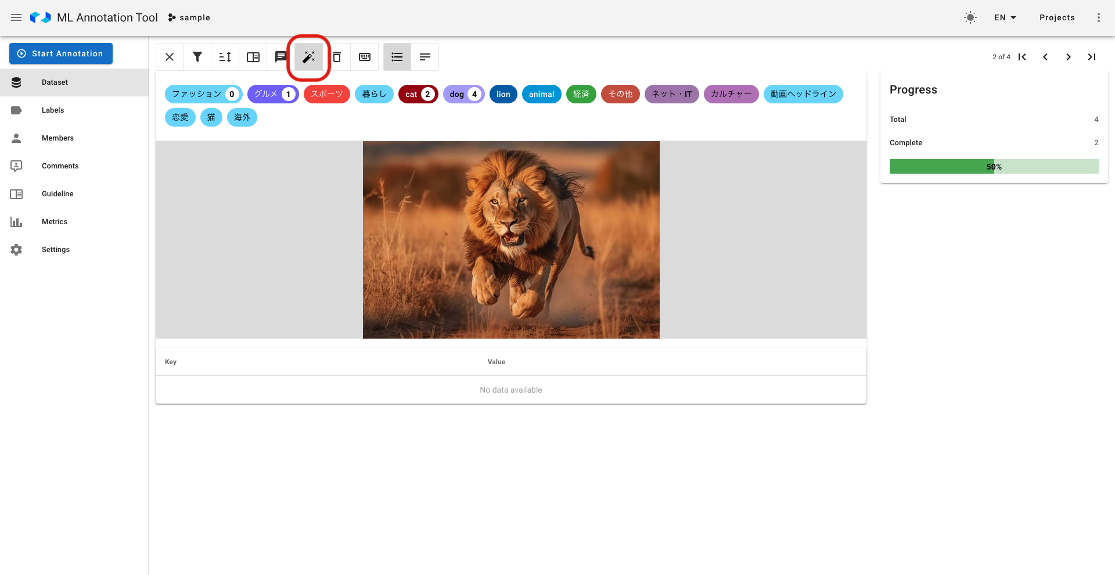Select the グルメ label chip

point(273,94)
